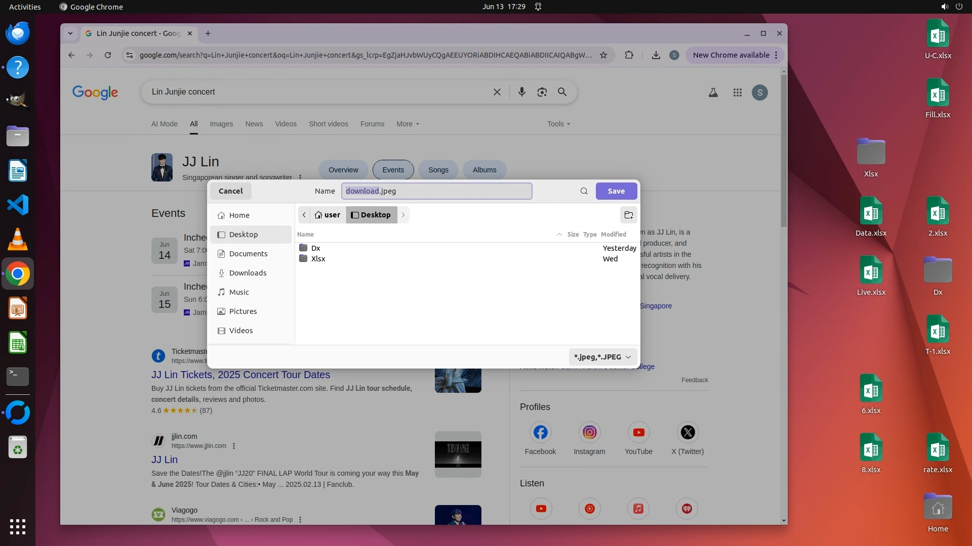Switch to the Images search tab
Image resolution: width=972 pixels, height=546 pixels.
point(221,124)
